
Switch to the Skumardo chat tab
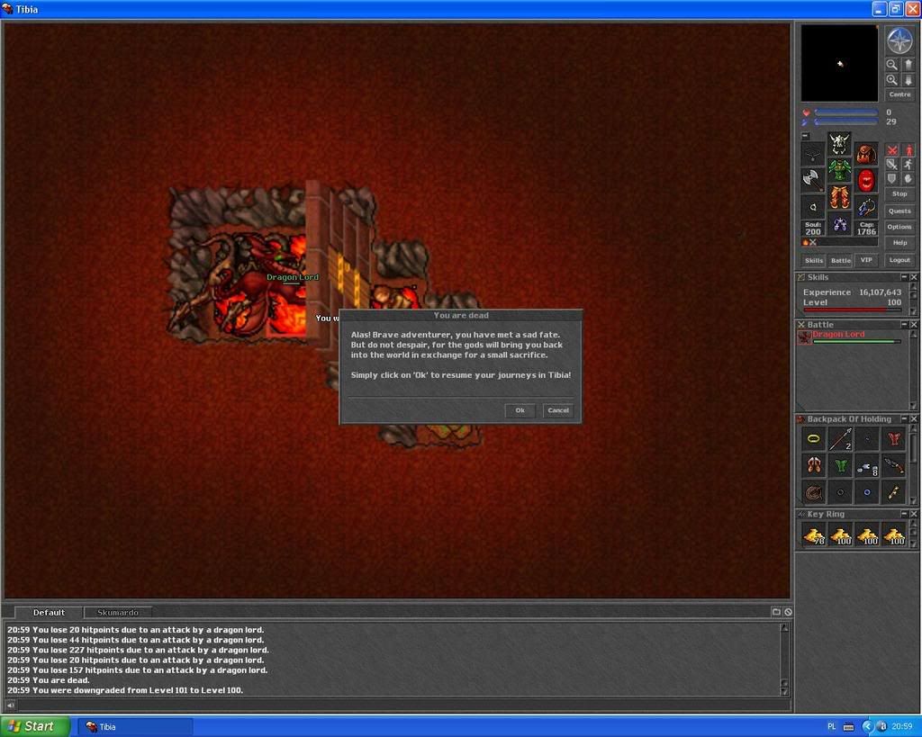[118, 613]
